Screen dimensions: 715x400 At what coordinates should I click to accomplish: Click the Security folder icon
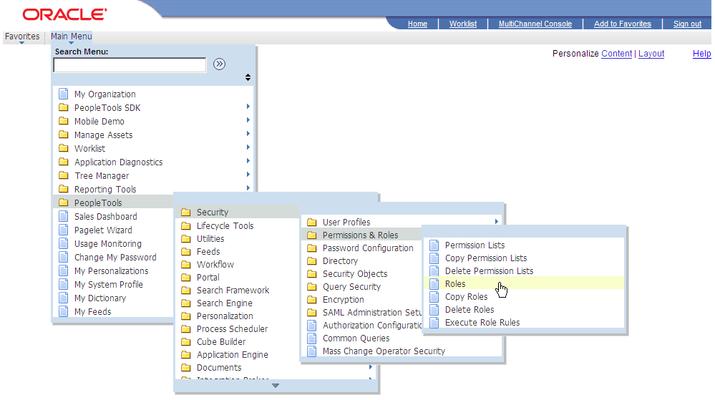pos(185,212)
